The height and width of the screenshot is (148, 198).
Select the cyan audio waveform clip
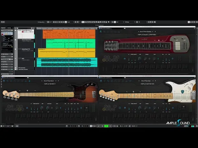[67, 62]
